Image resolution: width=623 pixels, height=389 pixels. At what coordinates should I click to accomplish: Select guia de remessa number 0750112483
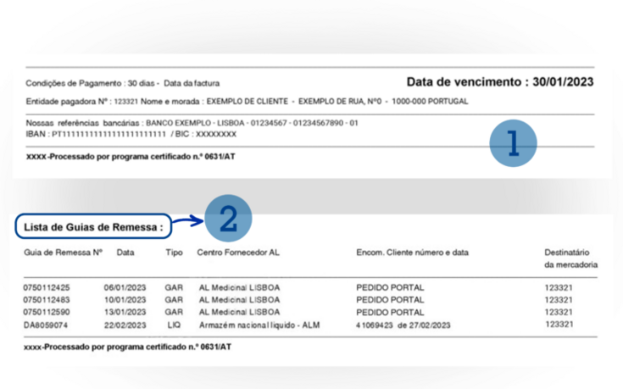[x=47, y=300]
